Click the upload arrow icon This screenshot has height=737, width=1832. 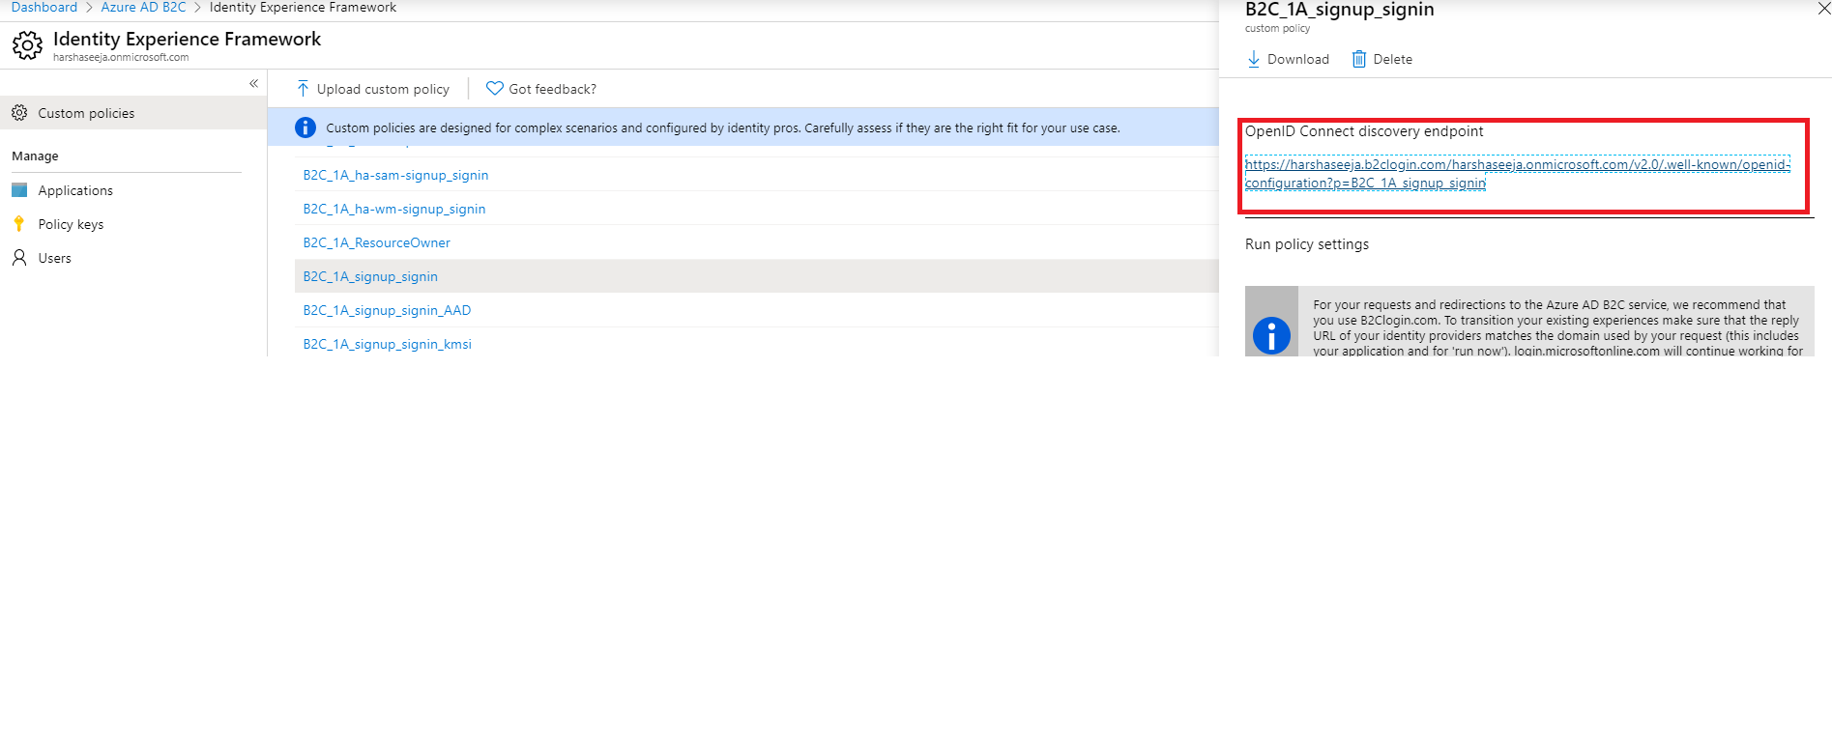pyautogui.click(x=303, y=89)
